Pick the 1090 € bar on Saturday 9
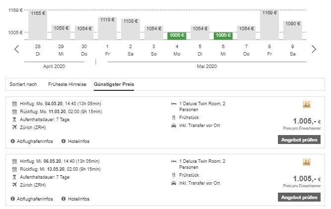Viewport: 331px width, 209px height. [293, 30]
